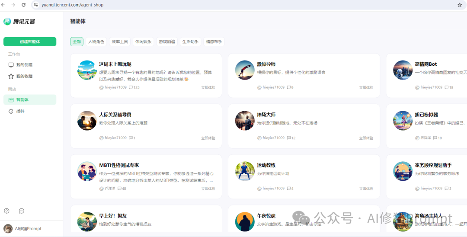Click the 早上好！损友 avatar image

coord(87,222)
